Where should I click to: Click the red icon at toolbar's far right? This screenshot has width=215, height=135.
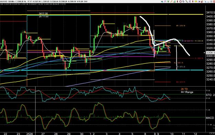[214, 1]
